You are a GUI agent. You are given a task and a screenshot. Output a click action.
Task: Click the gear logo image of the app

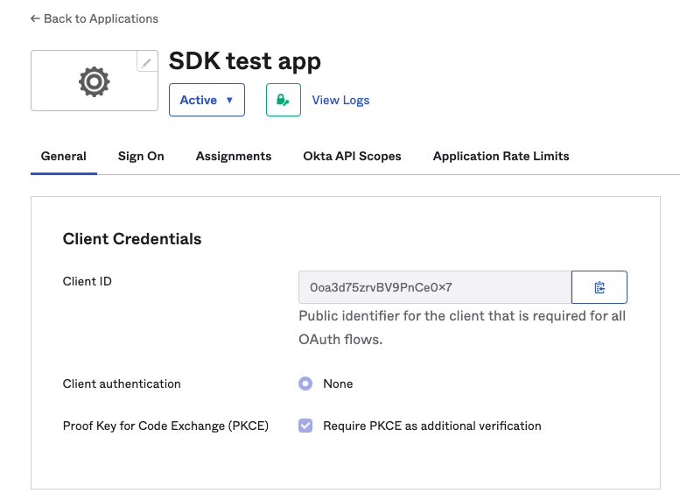(94, 81)
